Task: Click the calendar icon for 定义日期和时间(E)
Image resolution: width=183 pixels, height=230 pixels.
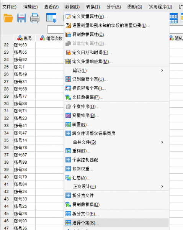Action: [x=68, y=53]
